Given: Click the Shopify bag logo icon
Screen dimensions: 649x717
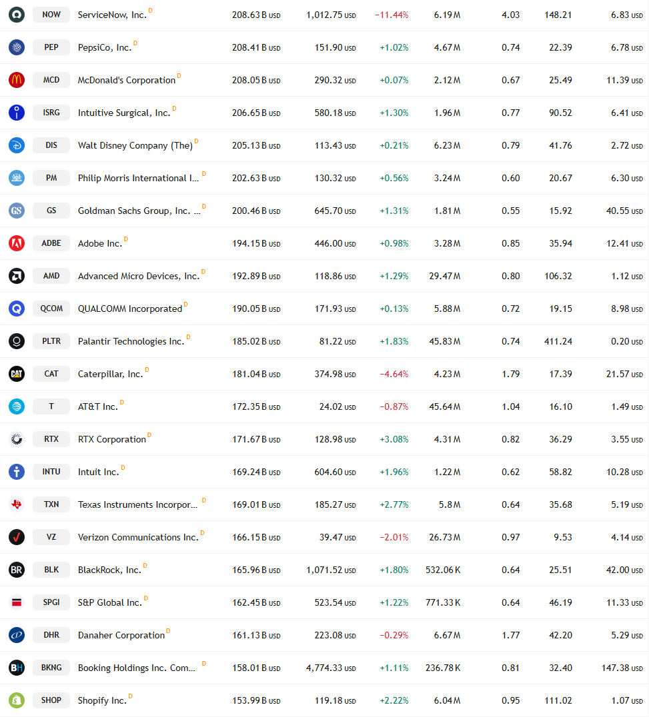Looking at the screenshot, I should (x=17, y=700).
